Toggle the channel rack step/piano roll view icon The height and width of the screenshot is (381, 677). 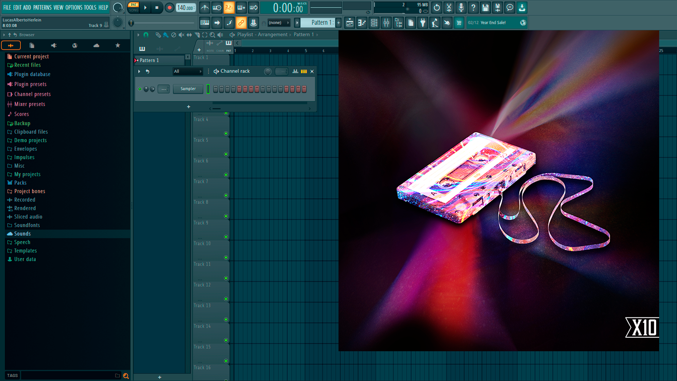(304, 71)
